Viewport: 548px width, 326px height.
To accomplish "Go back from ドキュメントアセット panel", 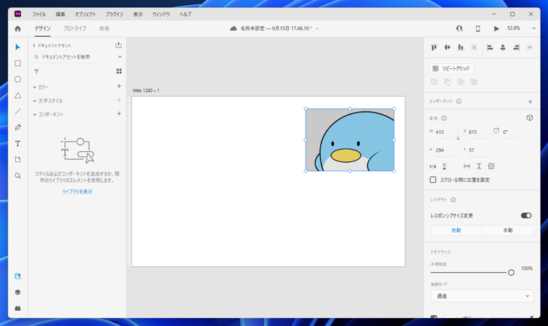I will tap(34, 45).
